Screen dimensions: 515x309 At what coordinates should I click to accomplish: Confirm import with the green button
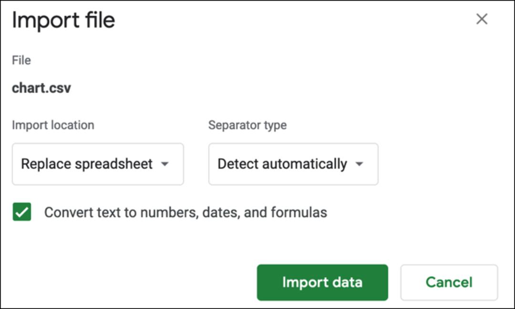[322, 282]
